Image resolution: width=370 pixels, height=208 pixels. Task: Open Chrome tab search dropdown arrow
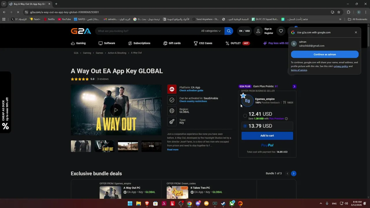tap(4, 4)
